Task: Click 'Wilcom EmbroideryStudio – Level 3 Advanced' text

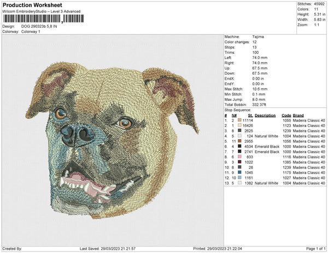Action: tap(42, 11)
